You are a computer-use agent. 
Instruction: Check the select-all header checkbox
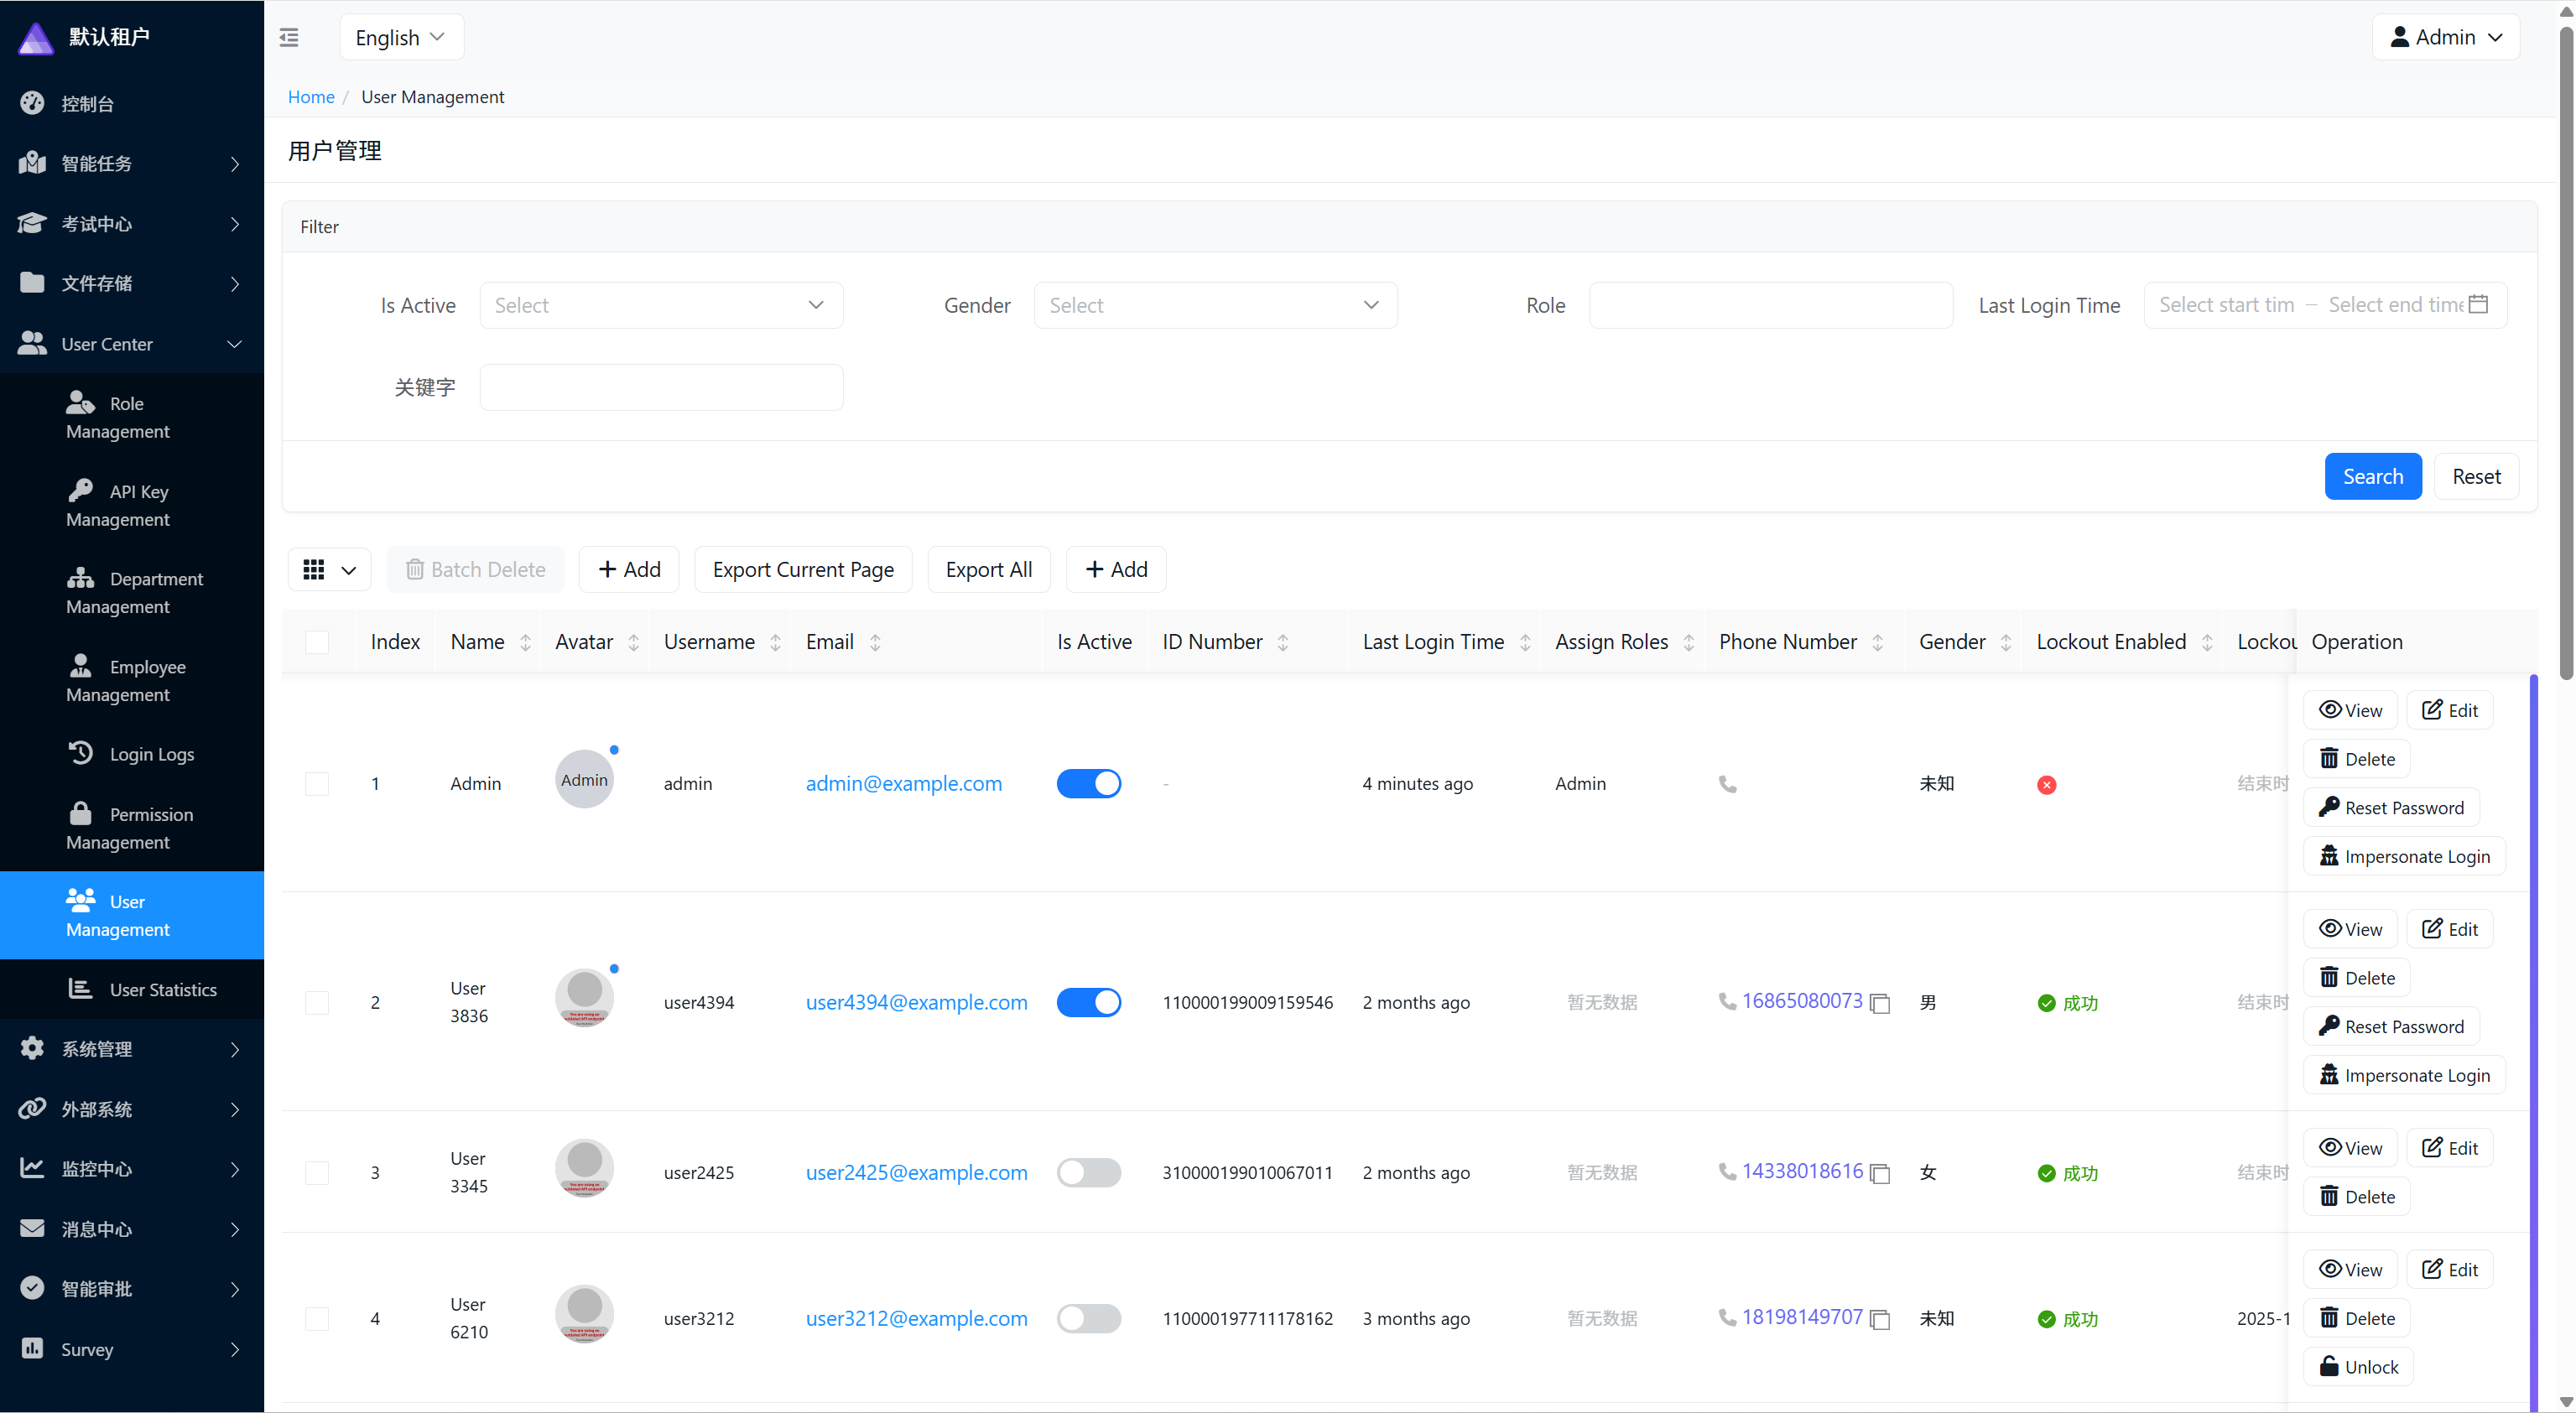click(x=317, y=642)
